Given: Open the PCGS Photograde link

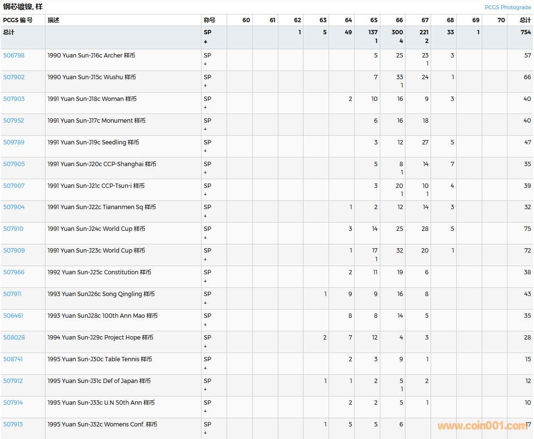Looking at the screenshot, I should click(x=507, y=7).
